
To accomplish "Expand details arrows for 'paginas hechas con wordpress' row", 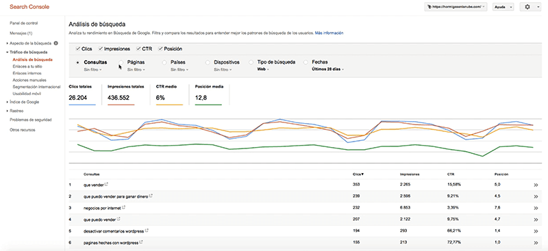I will coord(536,243).
